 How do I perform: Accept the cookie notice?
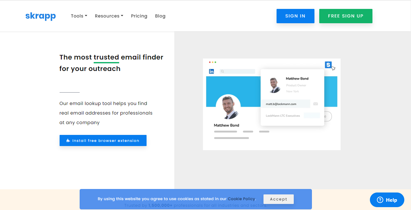tap(278, 199)
